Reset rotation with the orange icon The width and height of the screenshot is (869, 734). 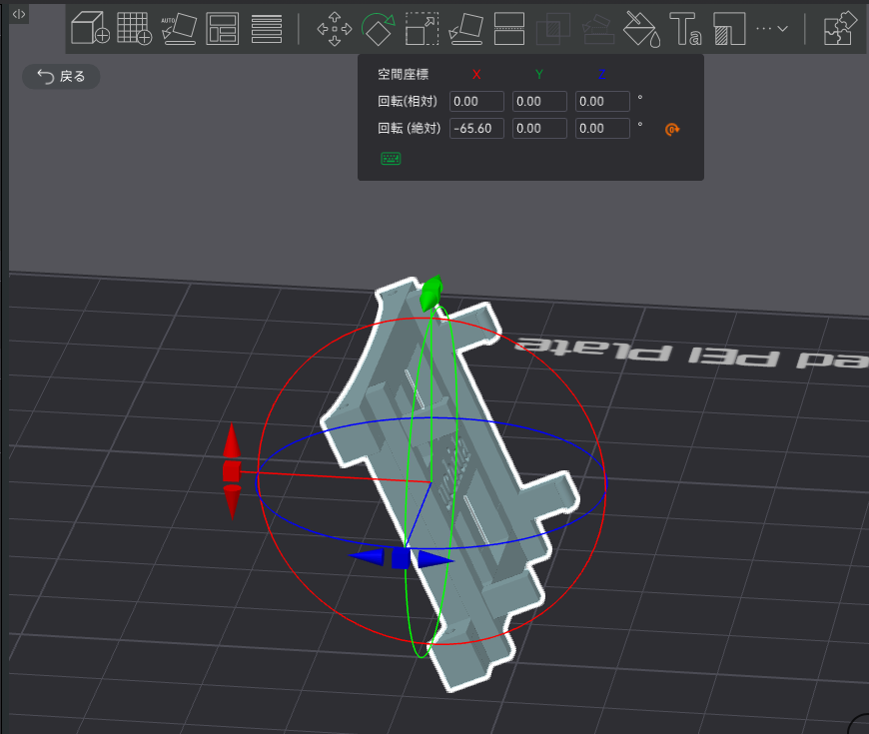(672, 129)
